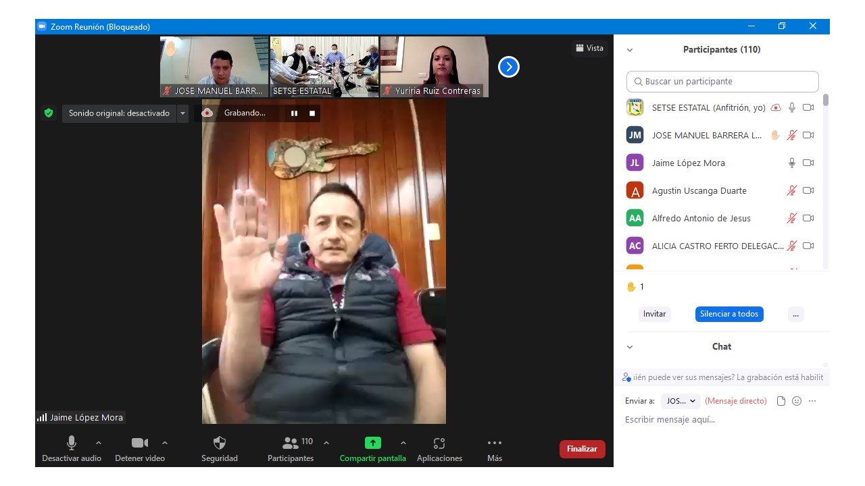This screenshot has height=486, width=865.
Task: Click the raised hand count icon
Action: tap(631, 287)
